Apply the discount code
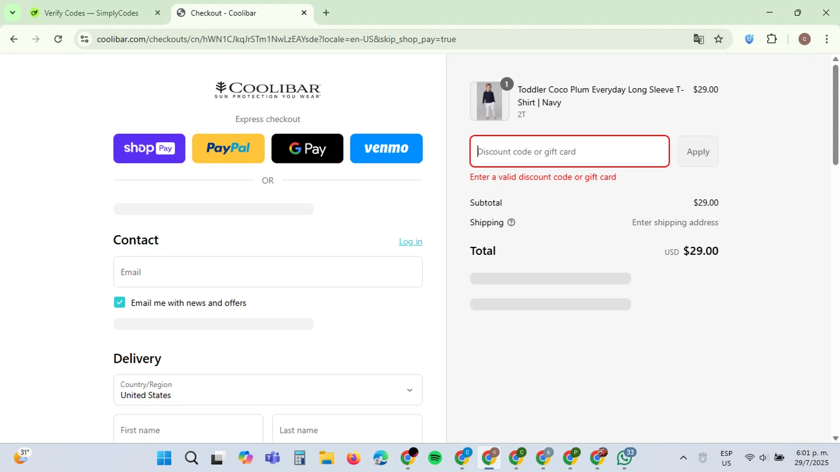This screenshot has width=840, height=472. point(698,151)
